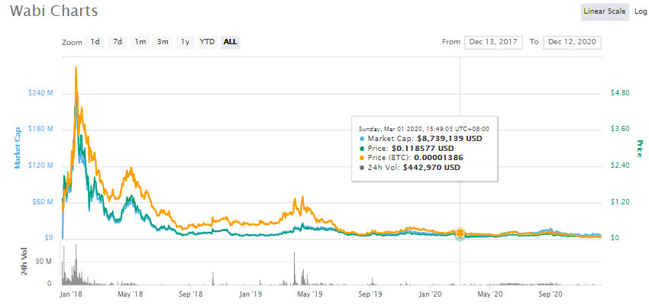Switch chart to Log scale

[x=641, y=11]
